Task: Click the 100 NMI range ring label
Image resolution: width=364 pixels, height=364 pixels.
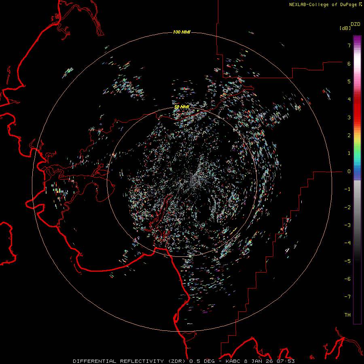Action: click(x=182, y=32)
